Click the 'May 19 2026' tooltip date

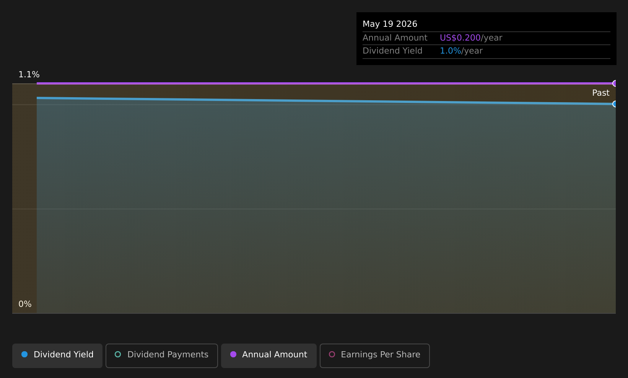coord(390,24)
